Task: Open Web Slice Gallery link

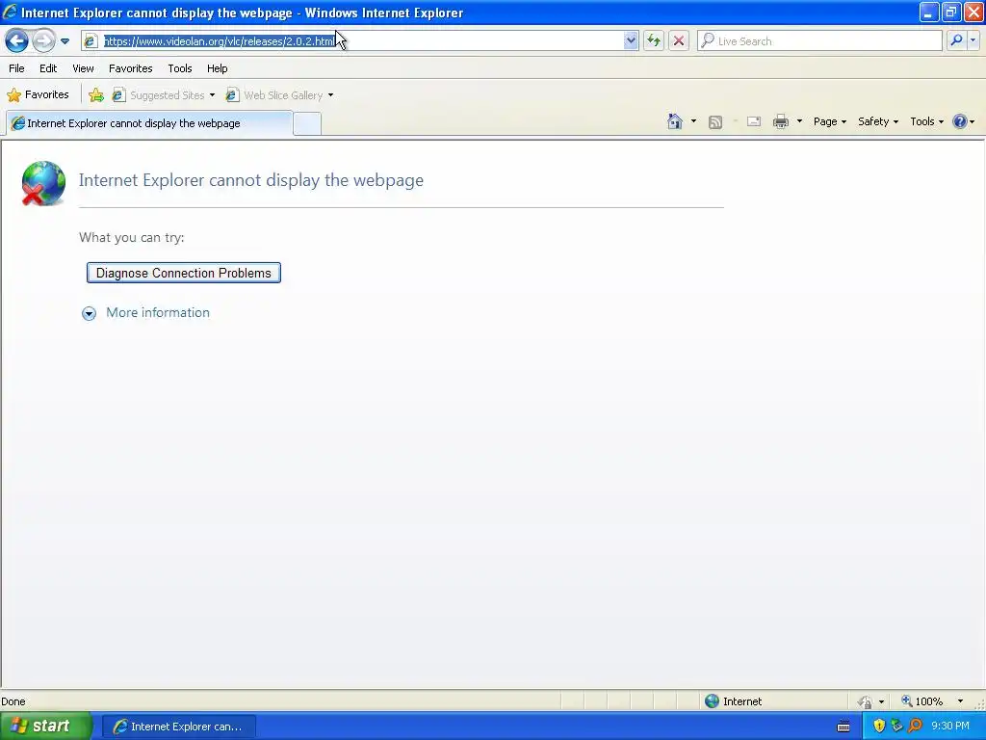Action: [x=274, y=95]
